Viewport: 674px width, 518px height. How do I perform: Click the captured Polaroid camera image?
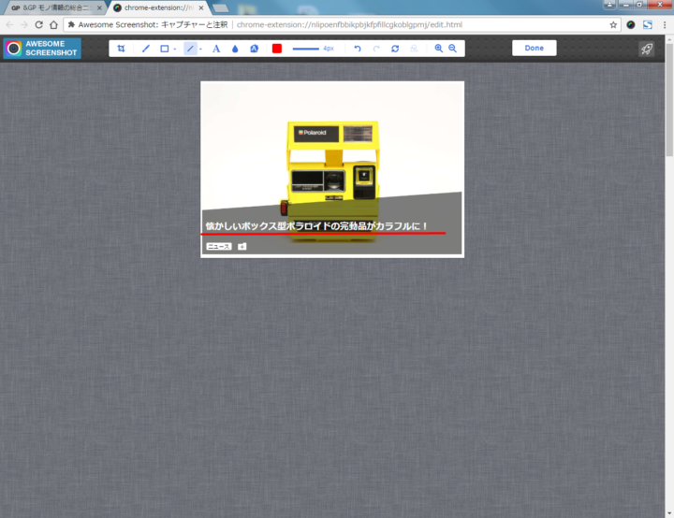pos(332,169)
